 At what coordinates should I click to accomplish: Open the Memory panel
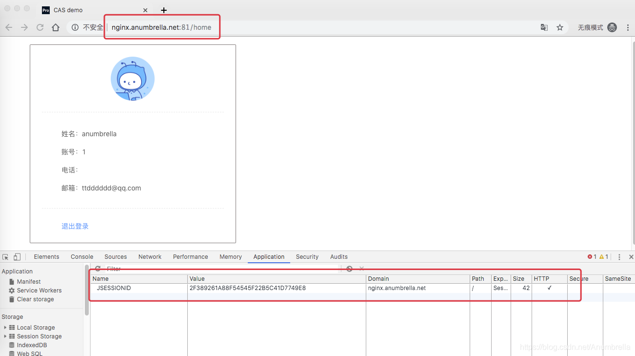tap(231, 257)
